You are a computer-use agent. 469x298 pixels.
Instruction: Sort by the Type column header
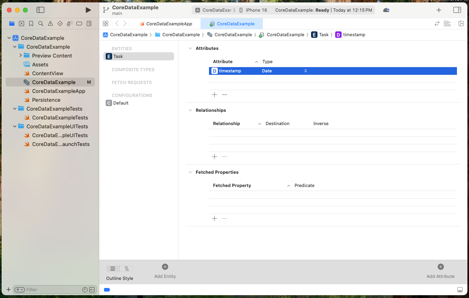267,62
